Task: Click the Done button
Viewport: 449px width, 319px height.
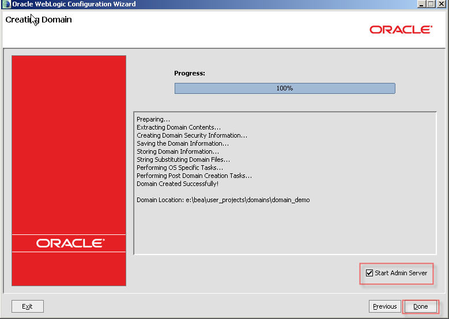Action: [x=420, y=306]
